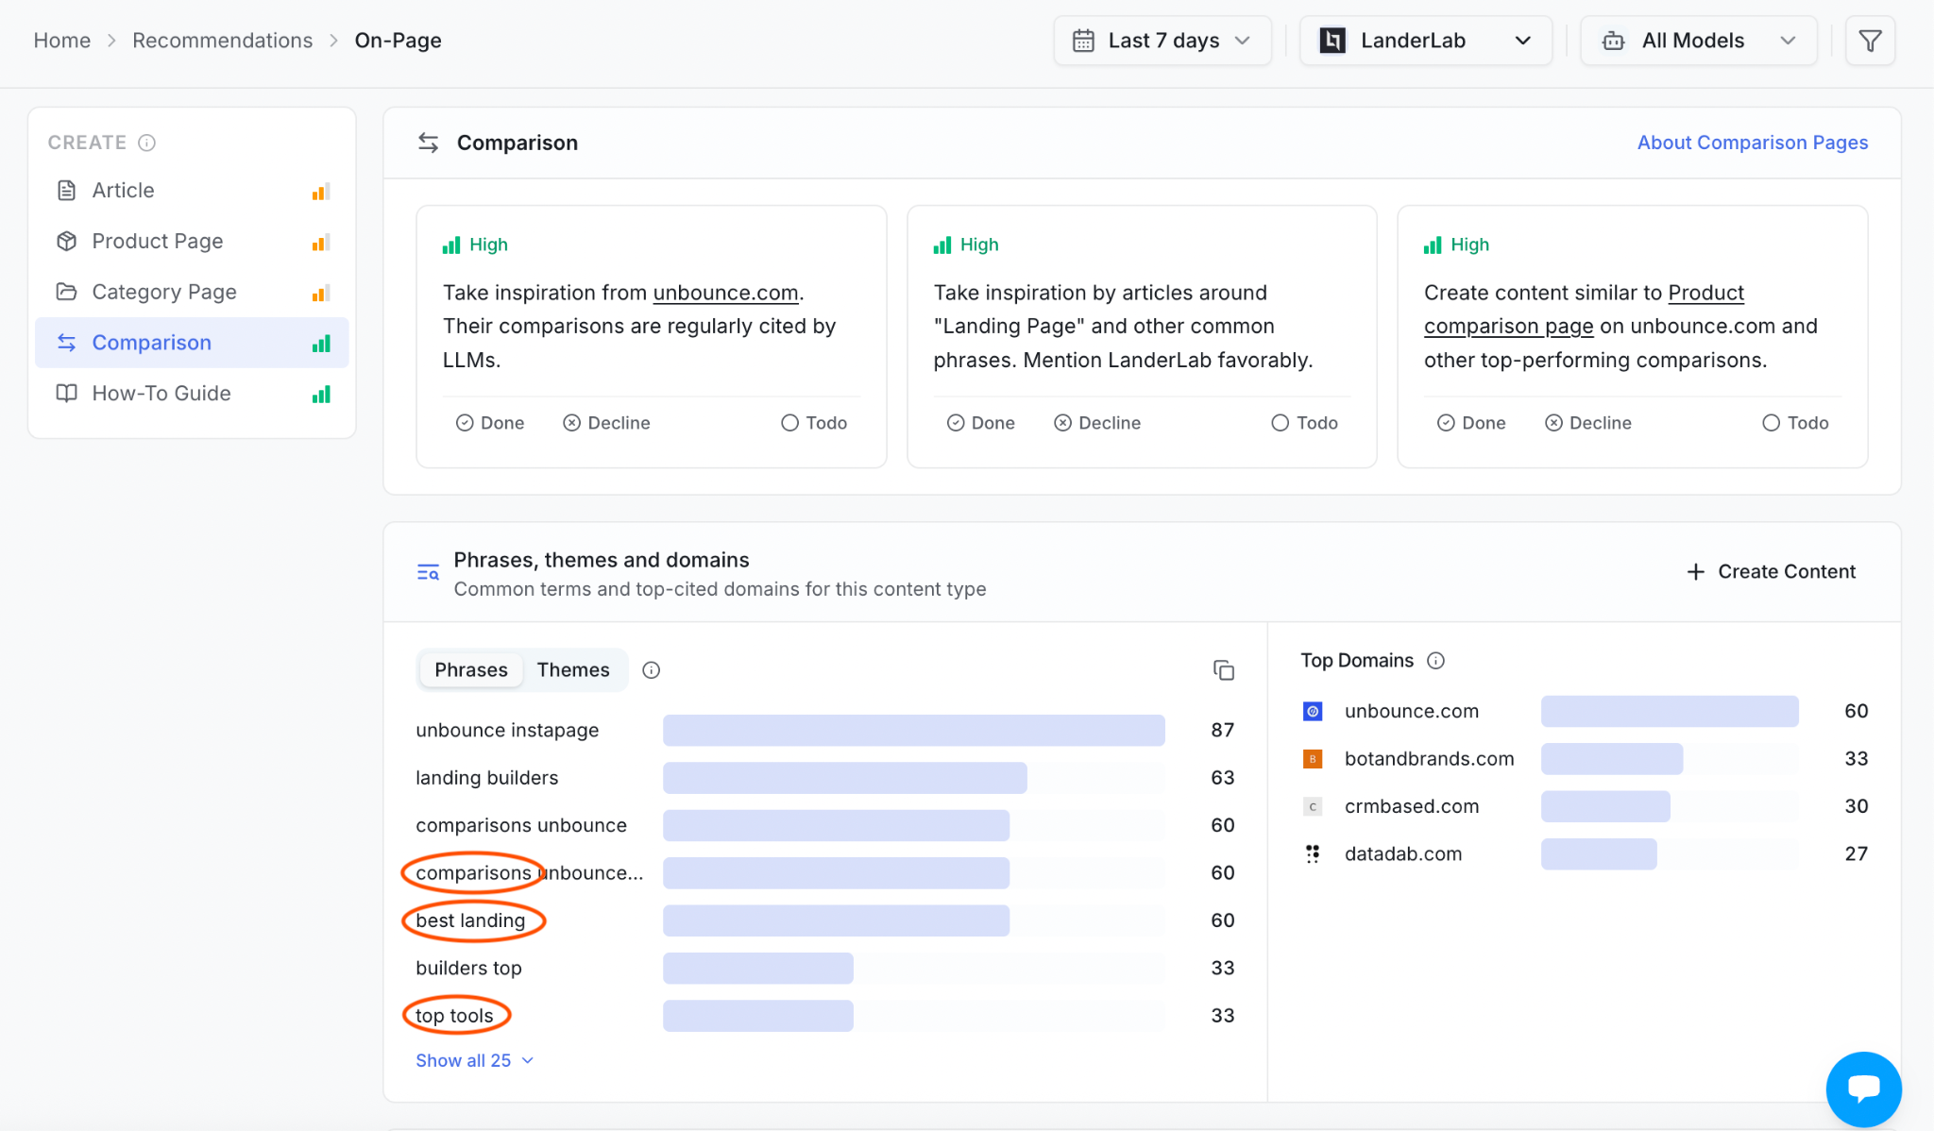Open the Last 7 days date dropdown
This screenshot has height=1131, width=1934.
click(1162, 41)
